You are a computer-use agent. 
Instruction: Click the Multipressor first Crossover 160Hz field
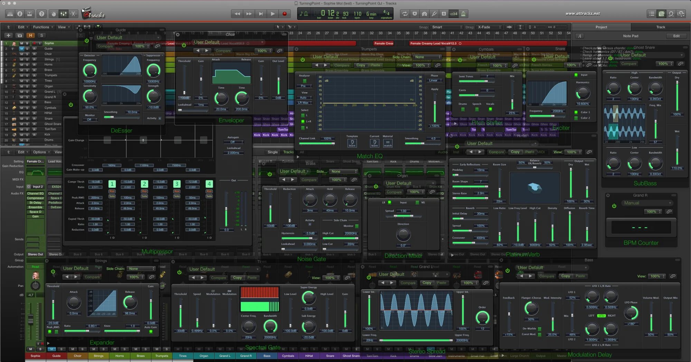point(112,165)
